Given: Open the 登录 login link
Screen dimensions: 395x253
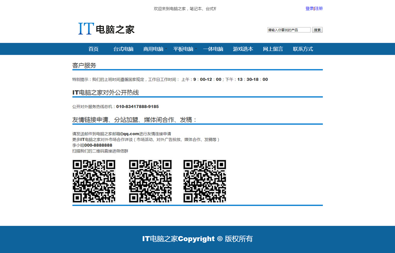Looking at the screenshot, I should click(309, 8).
